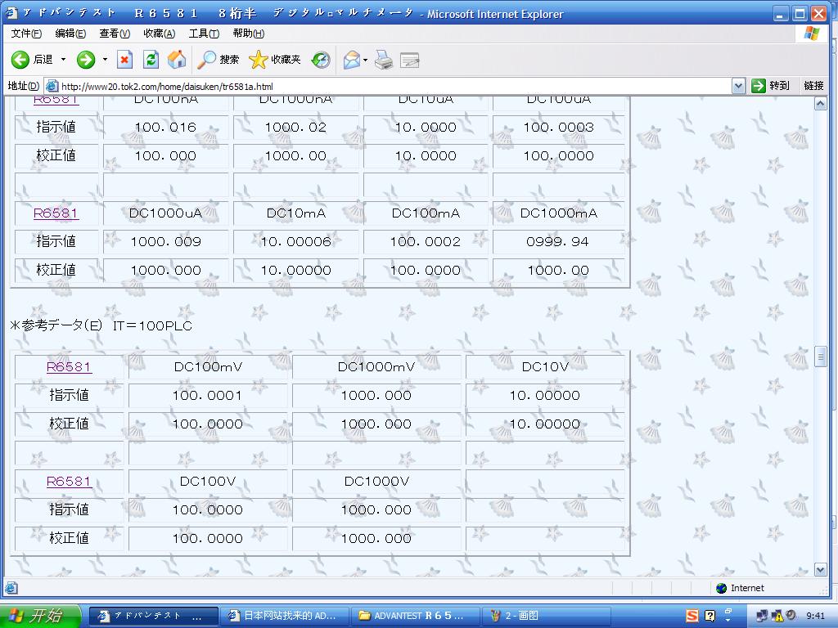The width and height of the screenshot is (838, 628).
Task: Print the page with printer icon
Action: 384,60
